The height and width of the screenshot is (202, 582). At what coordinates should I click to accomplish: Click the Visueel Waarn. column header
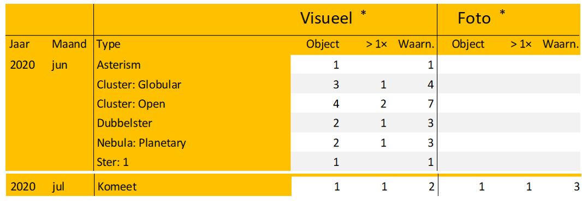tap(416, 44)
